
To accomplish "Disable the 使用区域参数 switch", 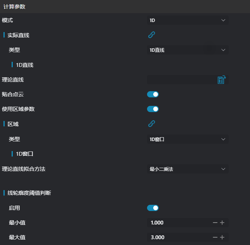I will 153,109.
